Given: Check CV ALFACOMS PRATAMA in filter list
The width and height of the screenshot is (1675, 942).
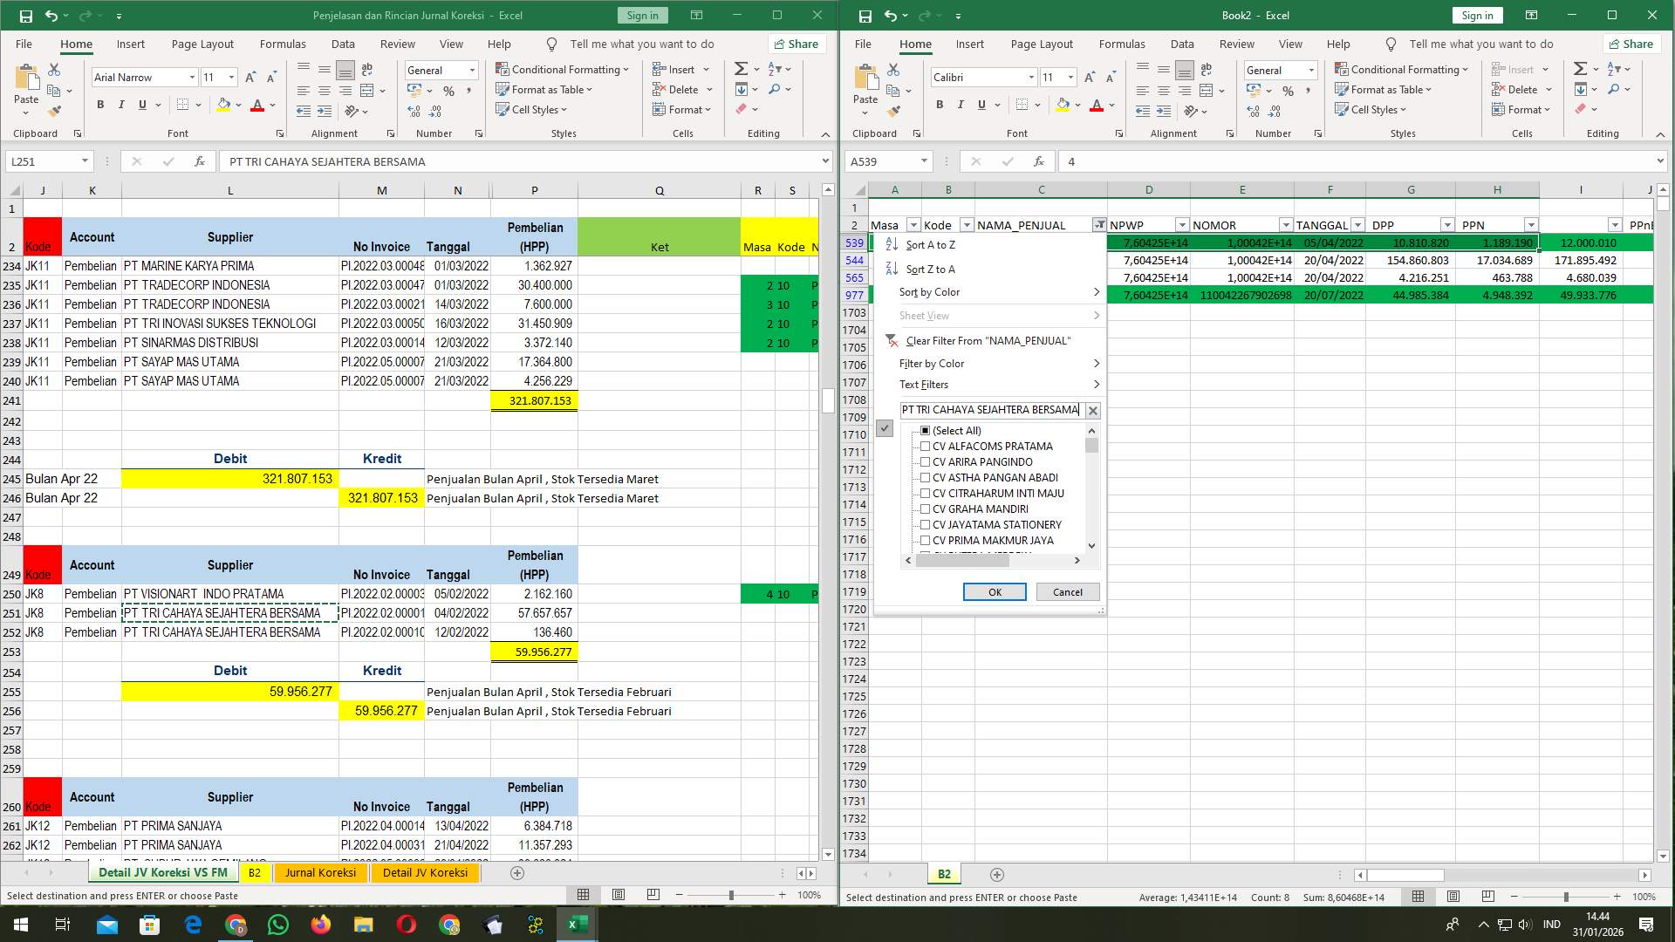Looking at the screenshot, I should [x=924, y=446].
